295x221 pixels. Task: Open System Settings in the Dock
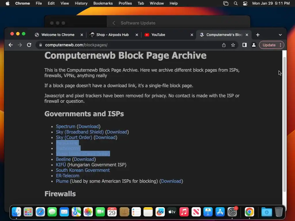click(232, 212)
